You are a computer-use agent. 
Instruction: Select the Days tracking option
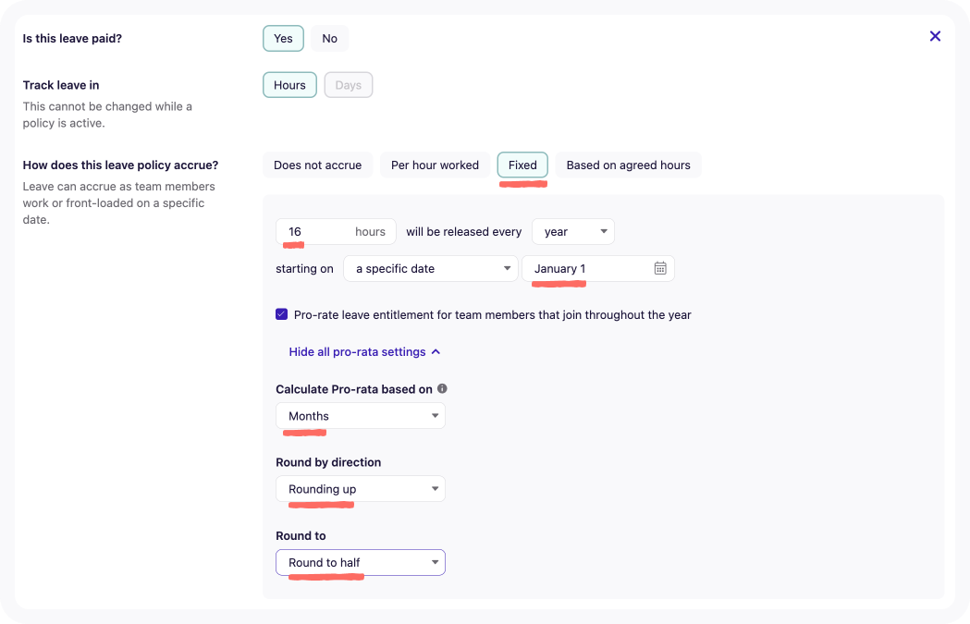pos(348,84)
